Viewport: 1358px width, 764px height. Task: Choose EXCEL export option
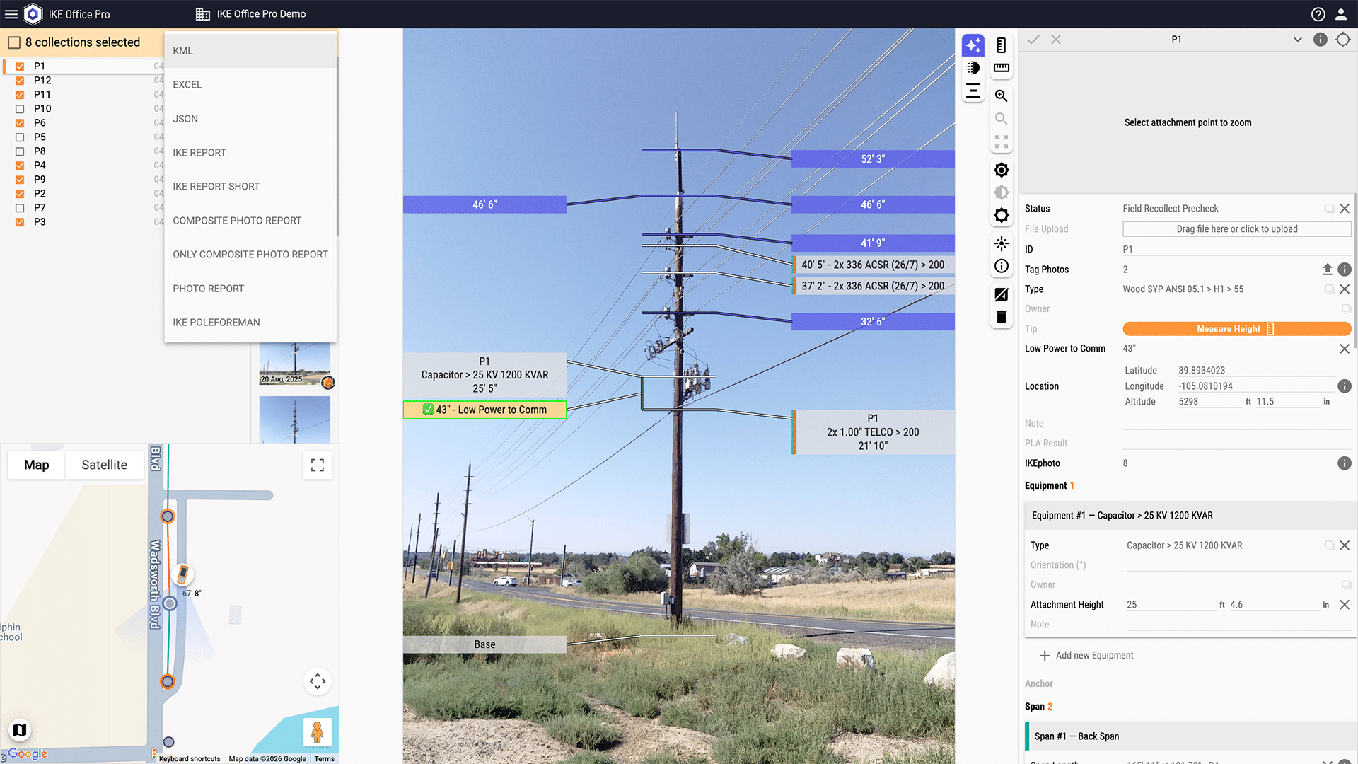coord(250,85)
